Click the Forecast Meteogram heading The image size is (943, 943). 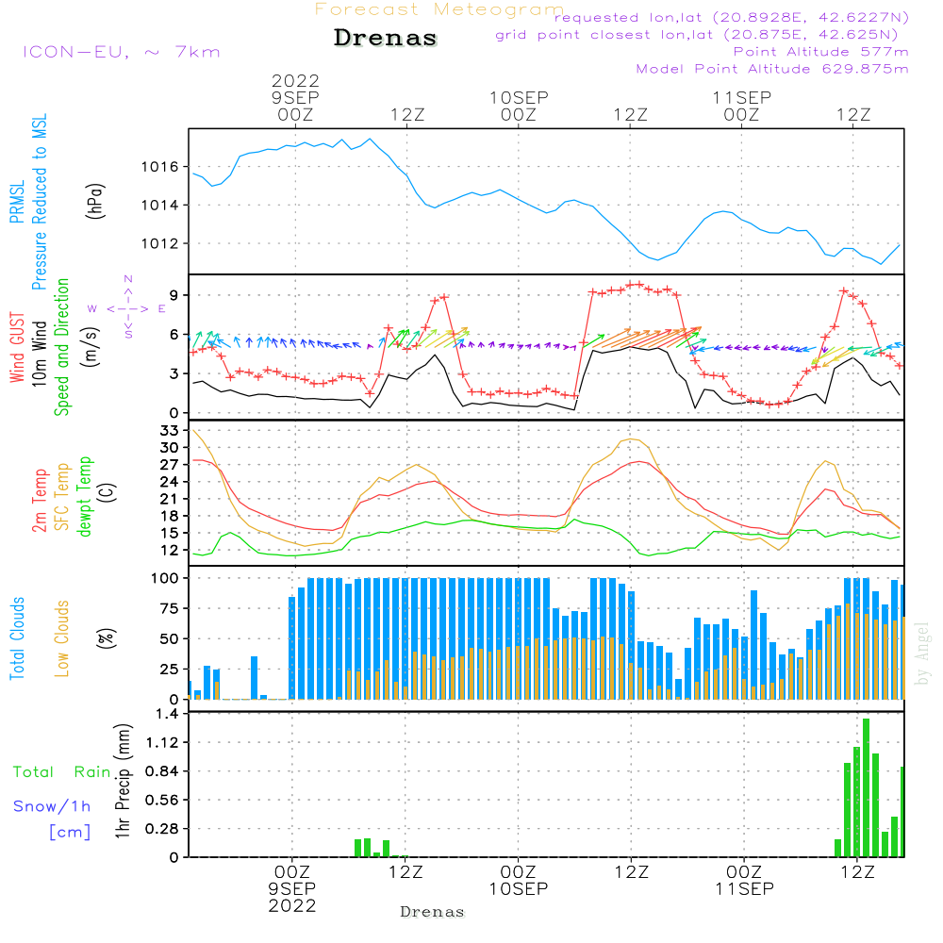coord(438,10)
